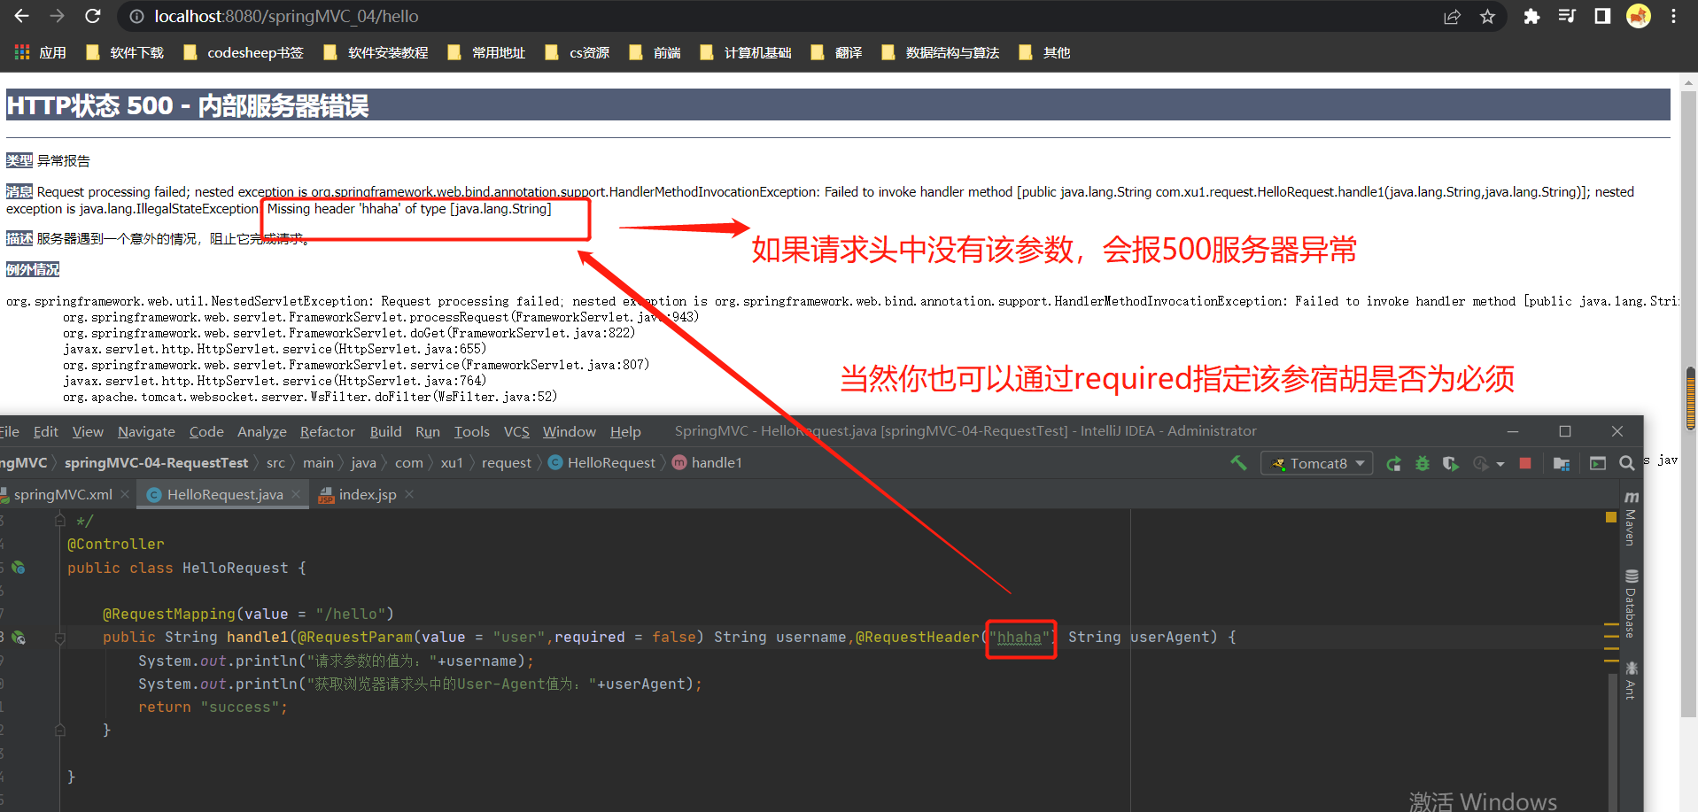Toggle Chrome side panel
Viewport: 1698px width, 812px height.
point(1602,16)
